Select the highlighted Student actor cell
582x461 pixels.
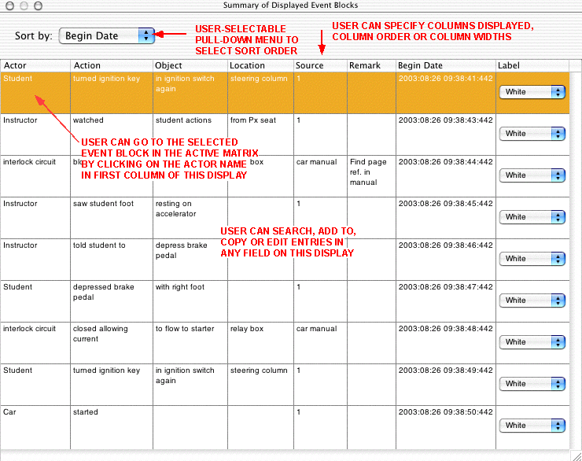35,93
